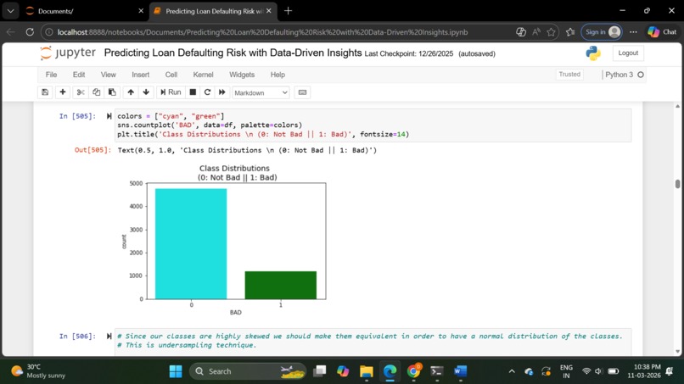This screenshot has width=684, height=384.
Task: Move selected cell up arrow
Action: pyautogui.click(x=131, y=92)
